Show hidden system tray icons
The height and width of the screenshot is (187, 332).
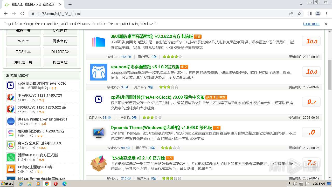click(289, 184)
